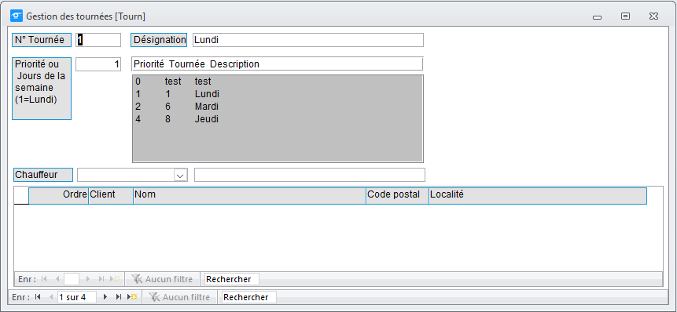This screenshot has width=677, height=312.
Task: Click Aucun filtre in subform navigator
Action: coord(162,279)
